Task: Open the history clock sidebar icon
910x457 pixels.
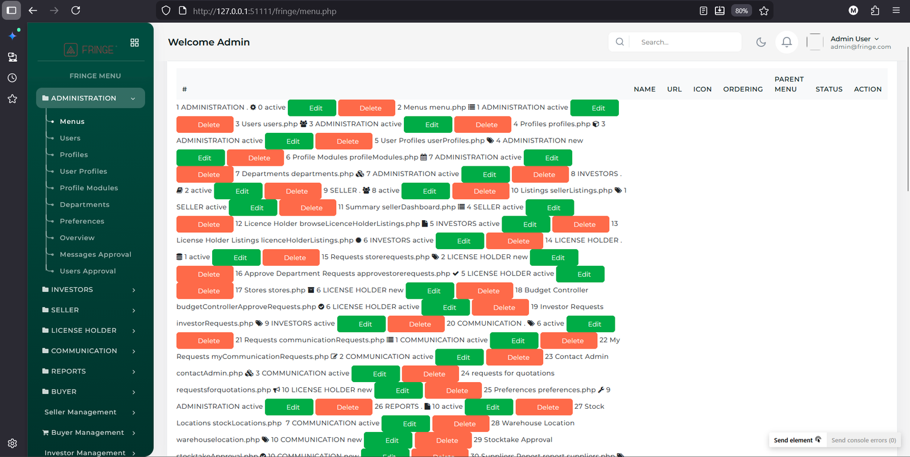Action: [12, 78]
